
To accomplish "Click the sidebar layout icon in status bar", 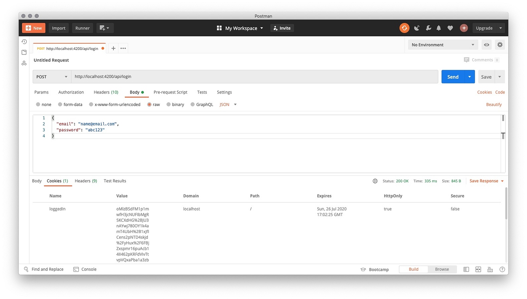I will pos(466,269).
